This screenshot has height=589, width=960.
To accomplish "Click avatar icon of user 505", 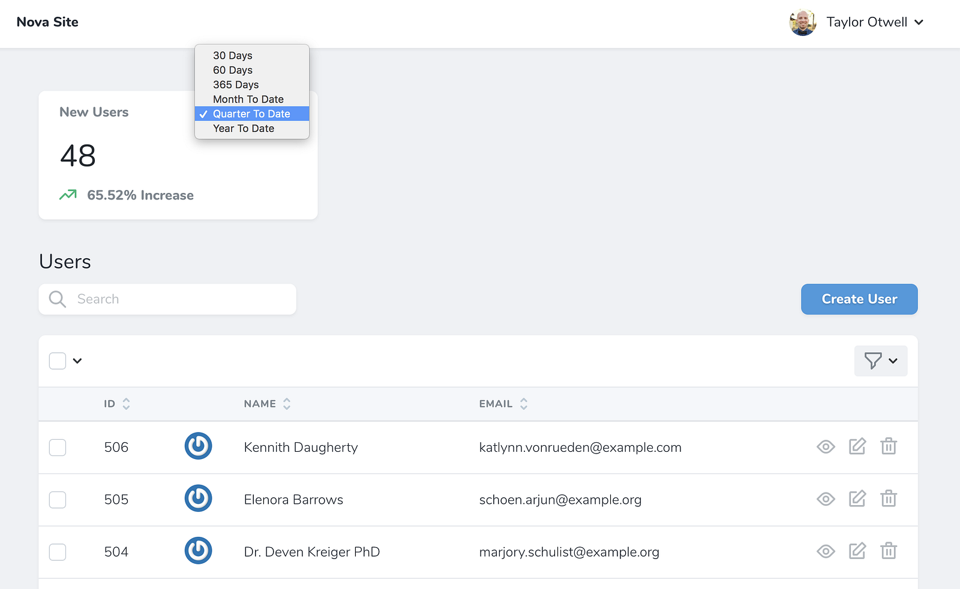I will tap(198, 499).
